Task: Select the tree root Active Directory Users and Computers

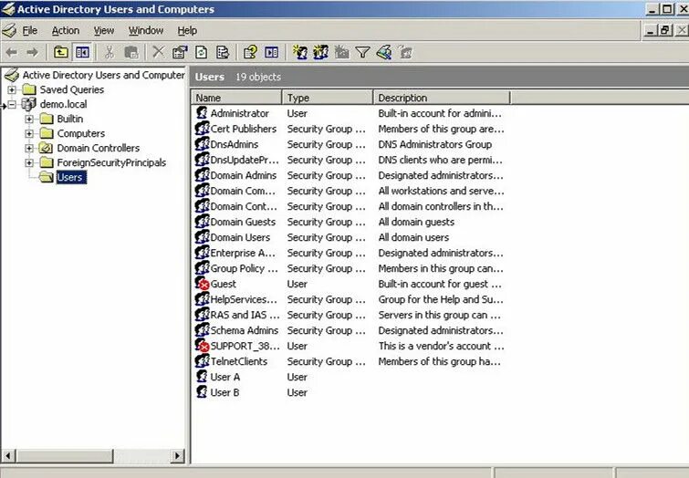Action: click(x=104, y=75)
